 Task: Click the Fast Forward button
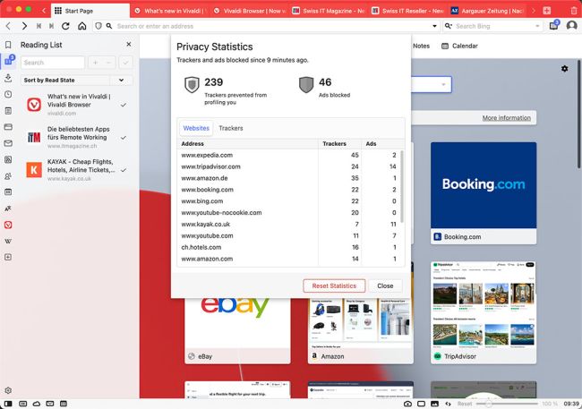52,26
